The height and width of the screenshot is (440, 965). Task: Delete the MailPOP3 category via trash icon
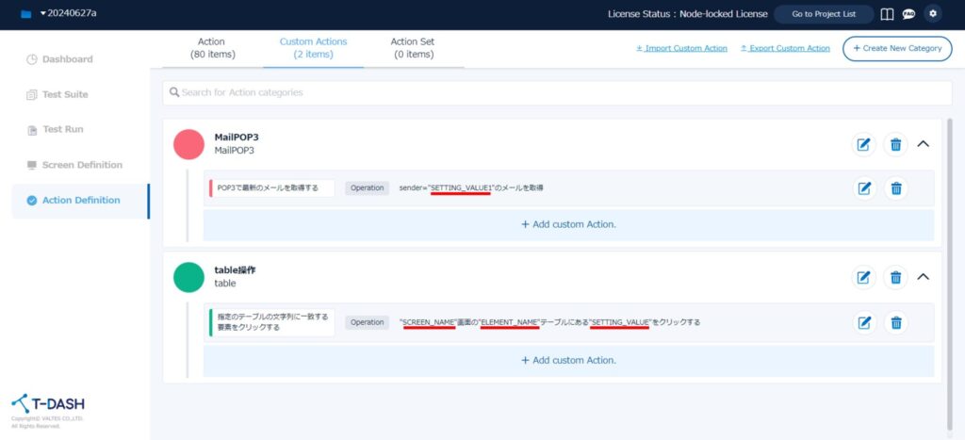point(896,144)
